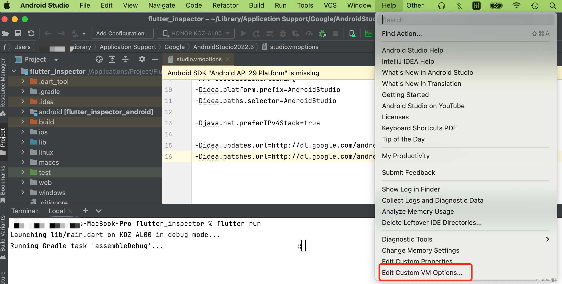
Task: Close the studio.vmoptions editor tab
Action: click(x=228, y=59)
